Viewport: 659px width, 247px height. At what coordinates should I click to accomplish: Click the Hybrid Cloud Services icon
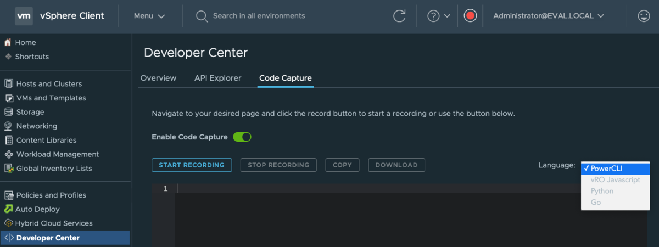(x=8, y=223)
